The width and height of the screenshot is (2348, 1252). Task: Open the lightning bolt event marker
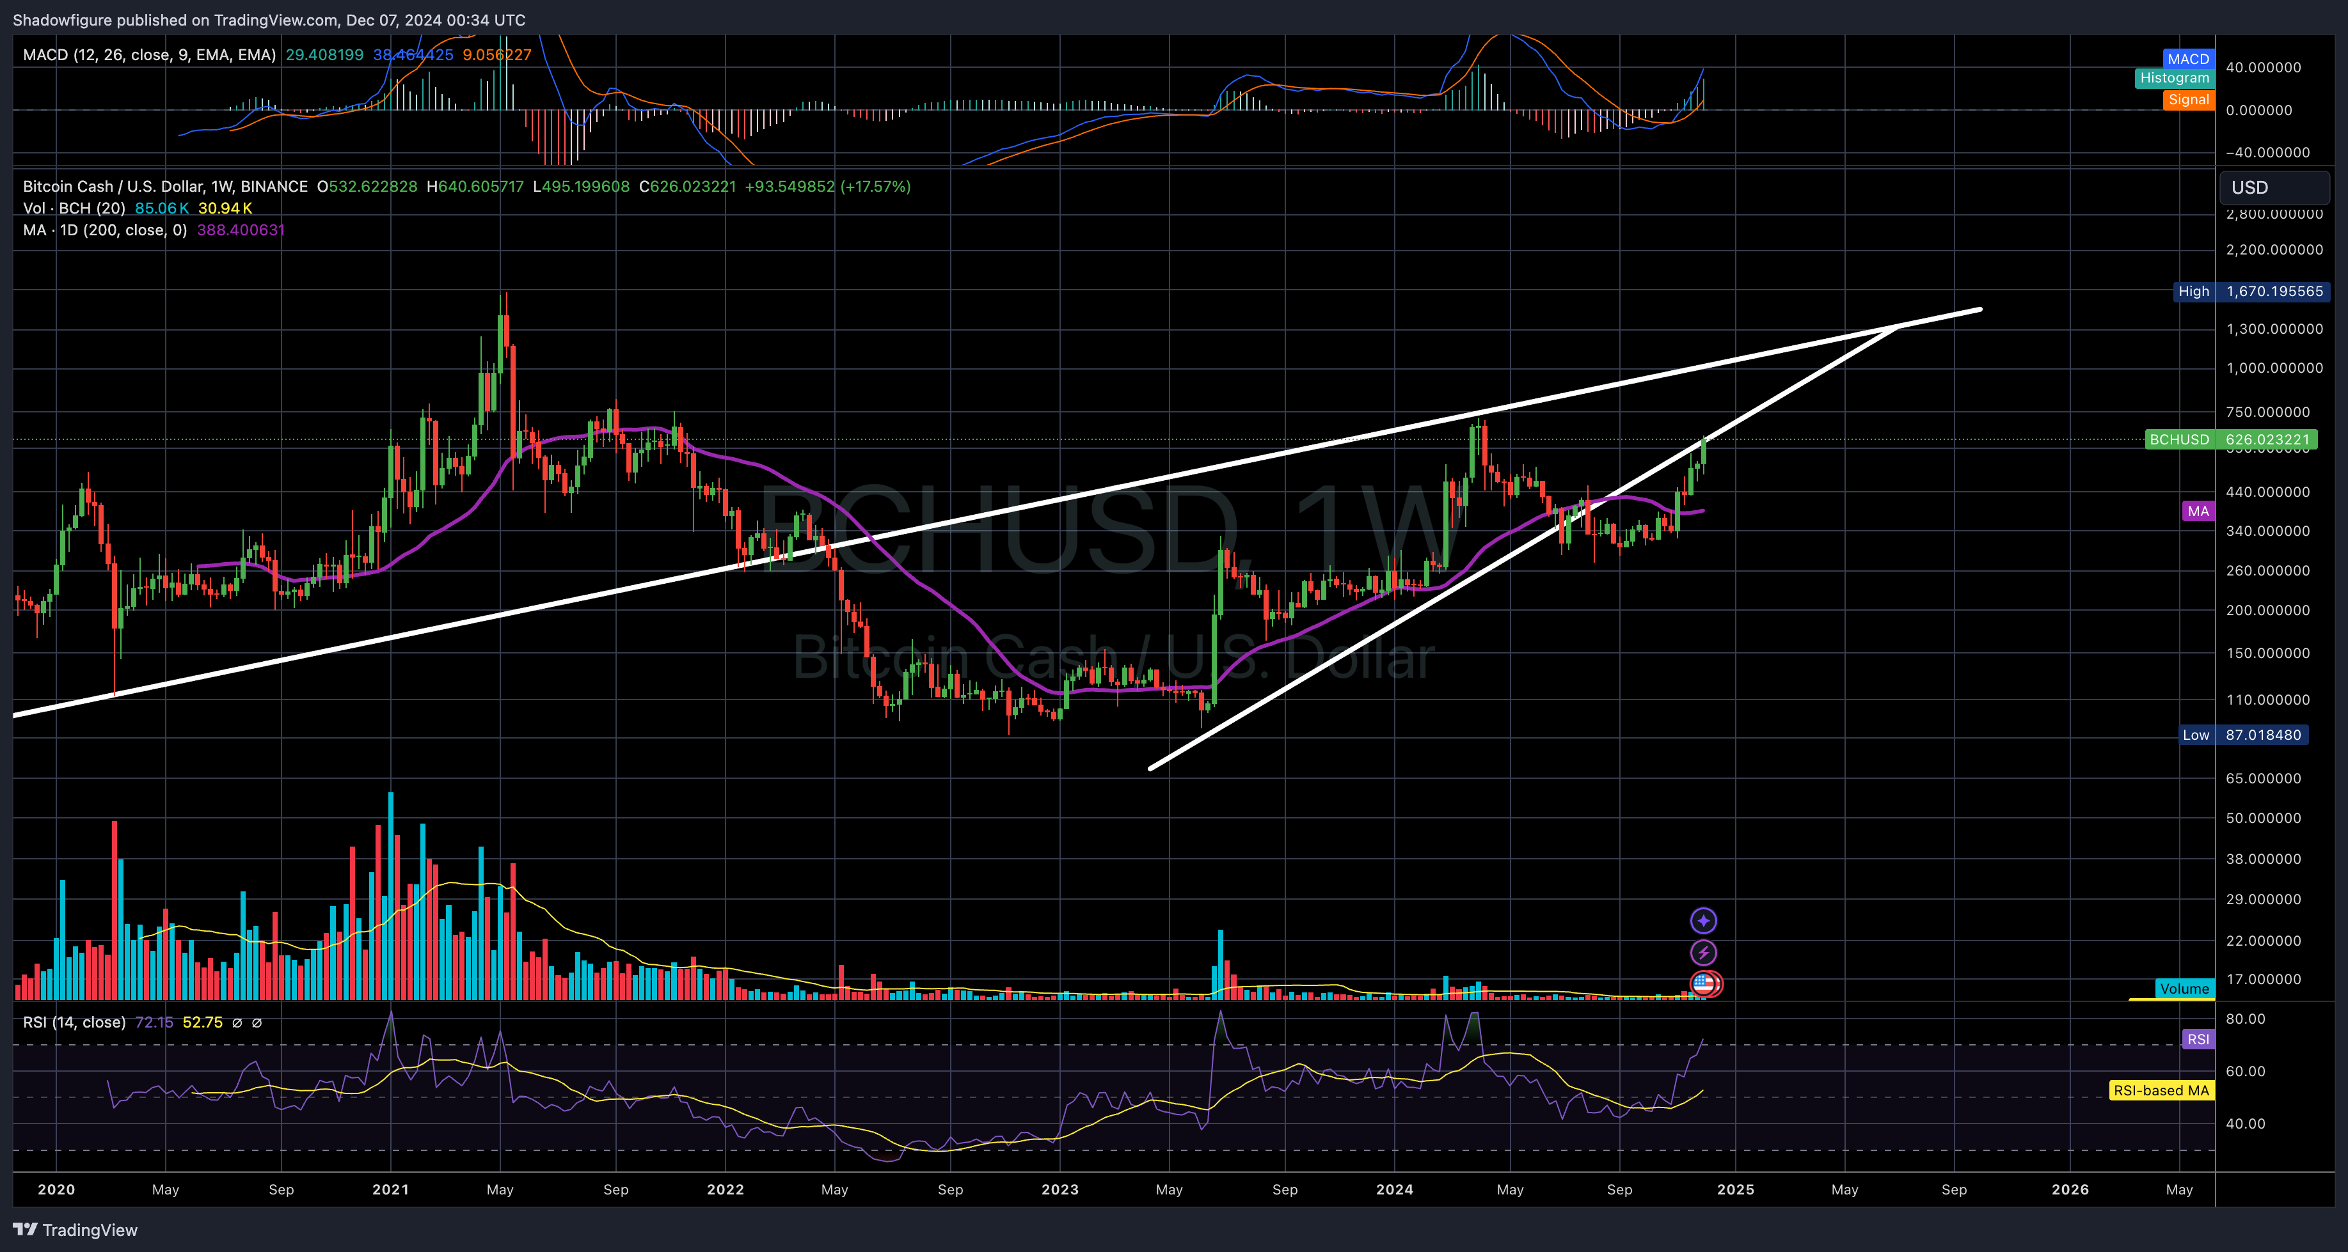1702,953
